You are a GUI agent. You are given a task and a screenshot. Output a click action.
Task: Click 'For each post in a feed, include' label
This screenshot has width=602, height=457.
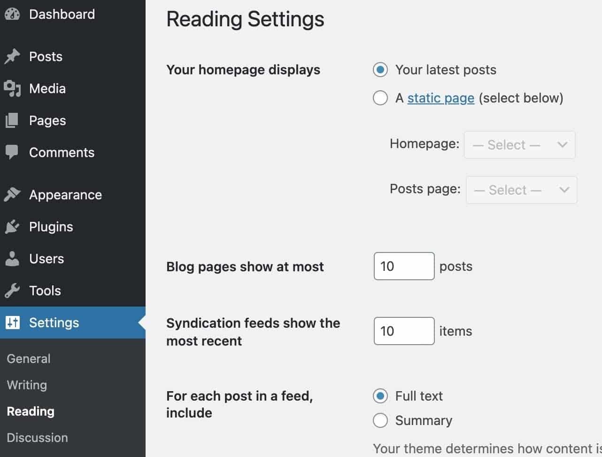pyautogui.click(x=239, y=404)
